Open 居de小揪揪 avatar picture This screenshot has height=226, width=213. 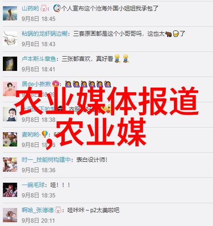[x=10, y=89]
